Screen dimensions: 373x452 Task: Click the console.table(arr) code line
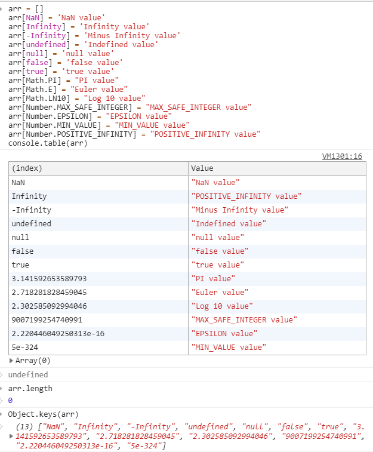pyautogui.click(x=48, y=143)
